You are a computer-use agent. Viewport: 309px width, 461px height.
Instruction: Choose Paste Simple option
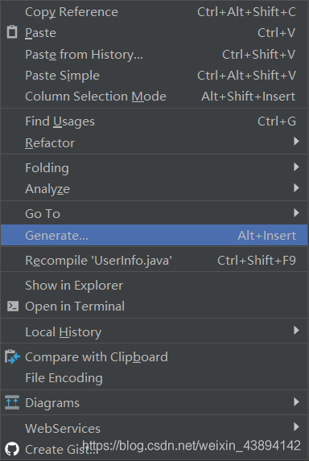tap(154, 76)
